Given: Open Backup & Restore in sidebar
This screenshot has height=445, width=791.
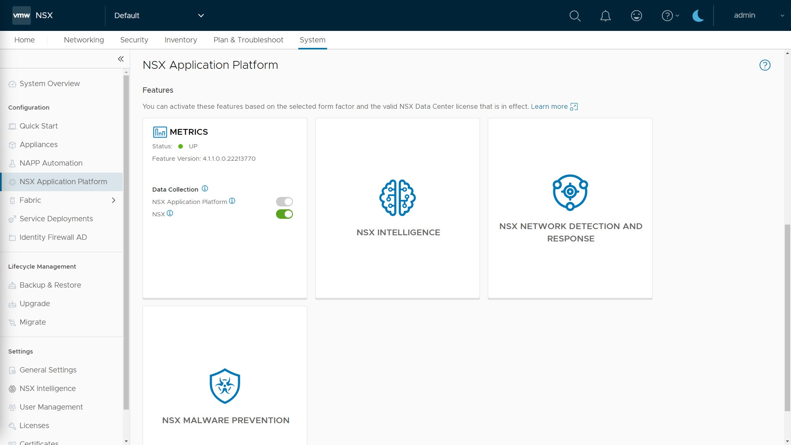Looking at the screenshot, I should [50, 285].
